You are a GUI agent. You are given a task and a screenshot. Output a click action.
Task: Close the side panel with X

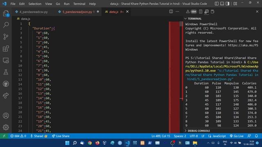coord(257,11)
